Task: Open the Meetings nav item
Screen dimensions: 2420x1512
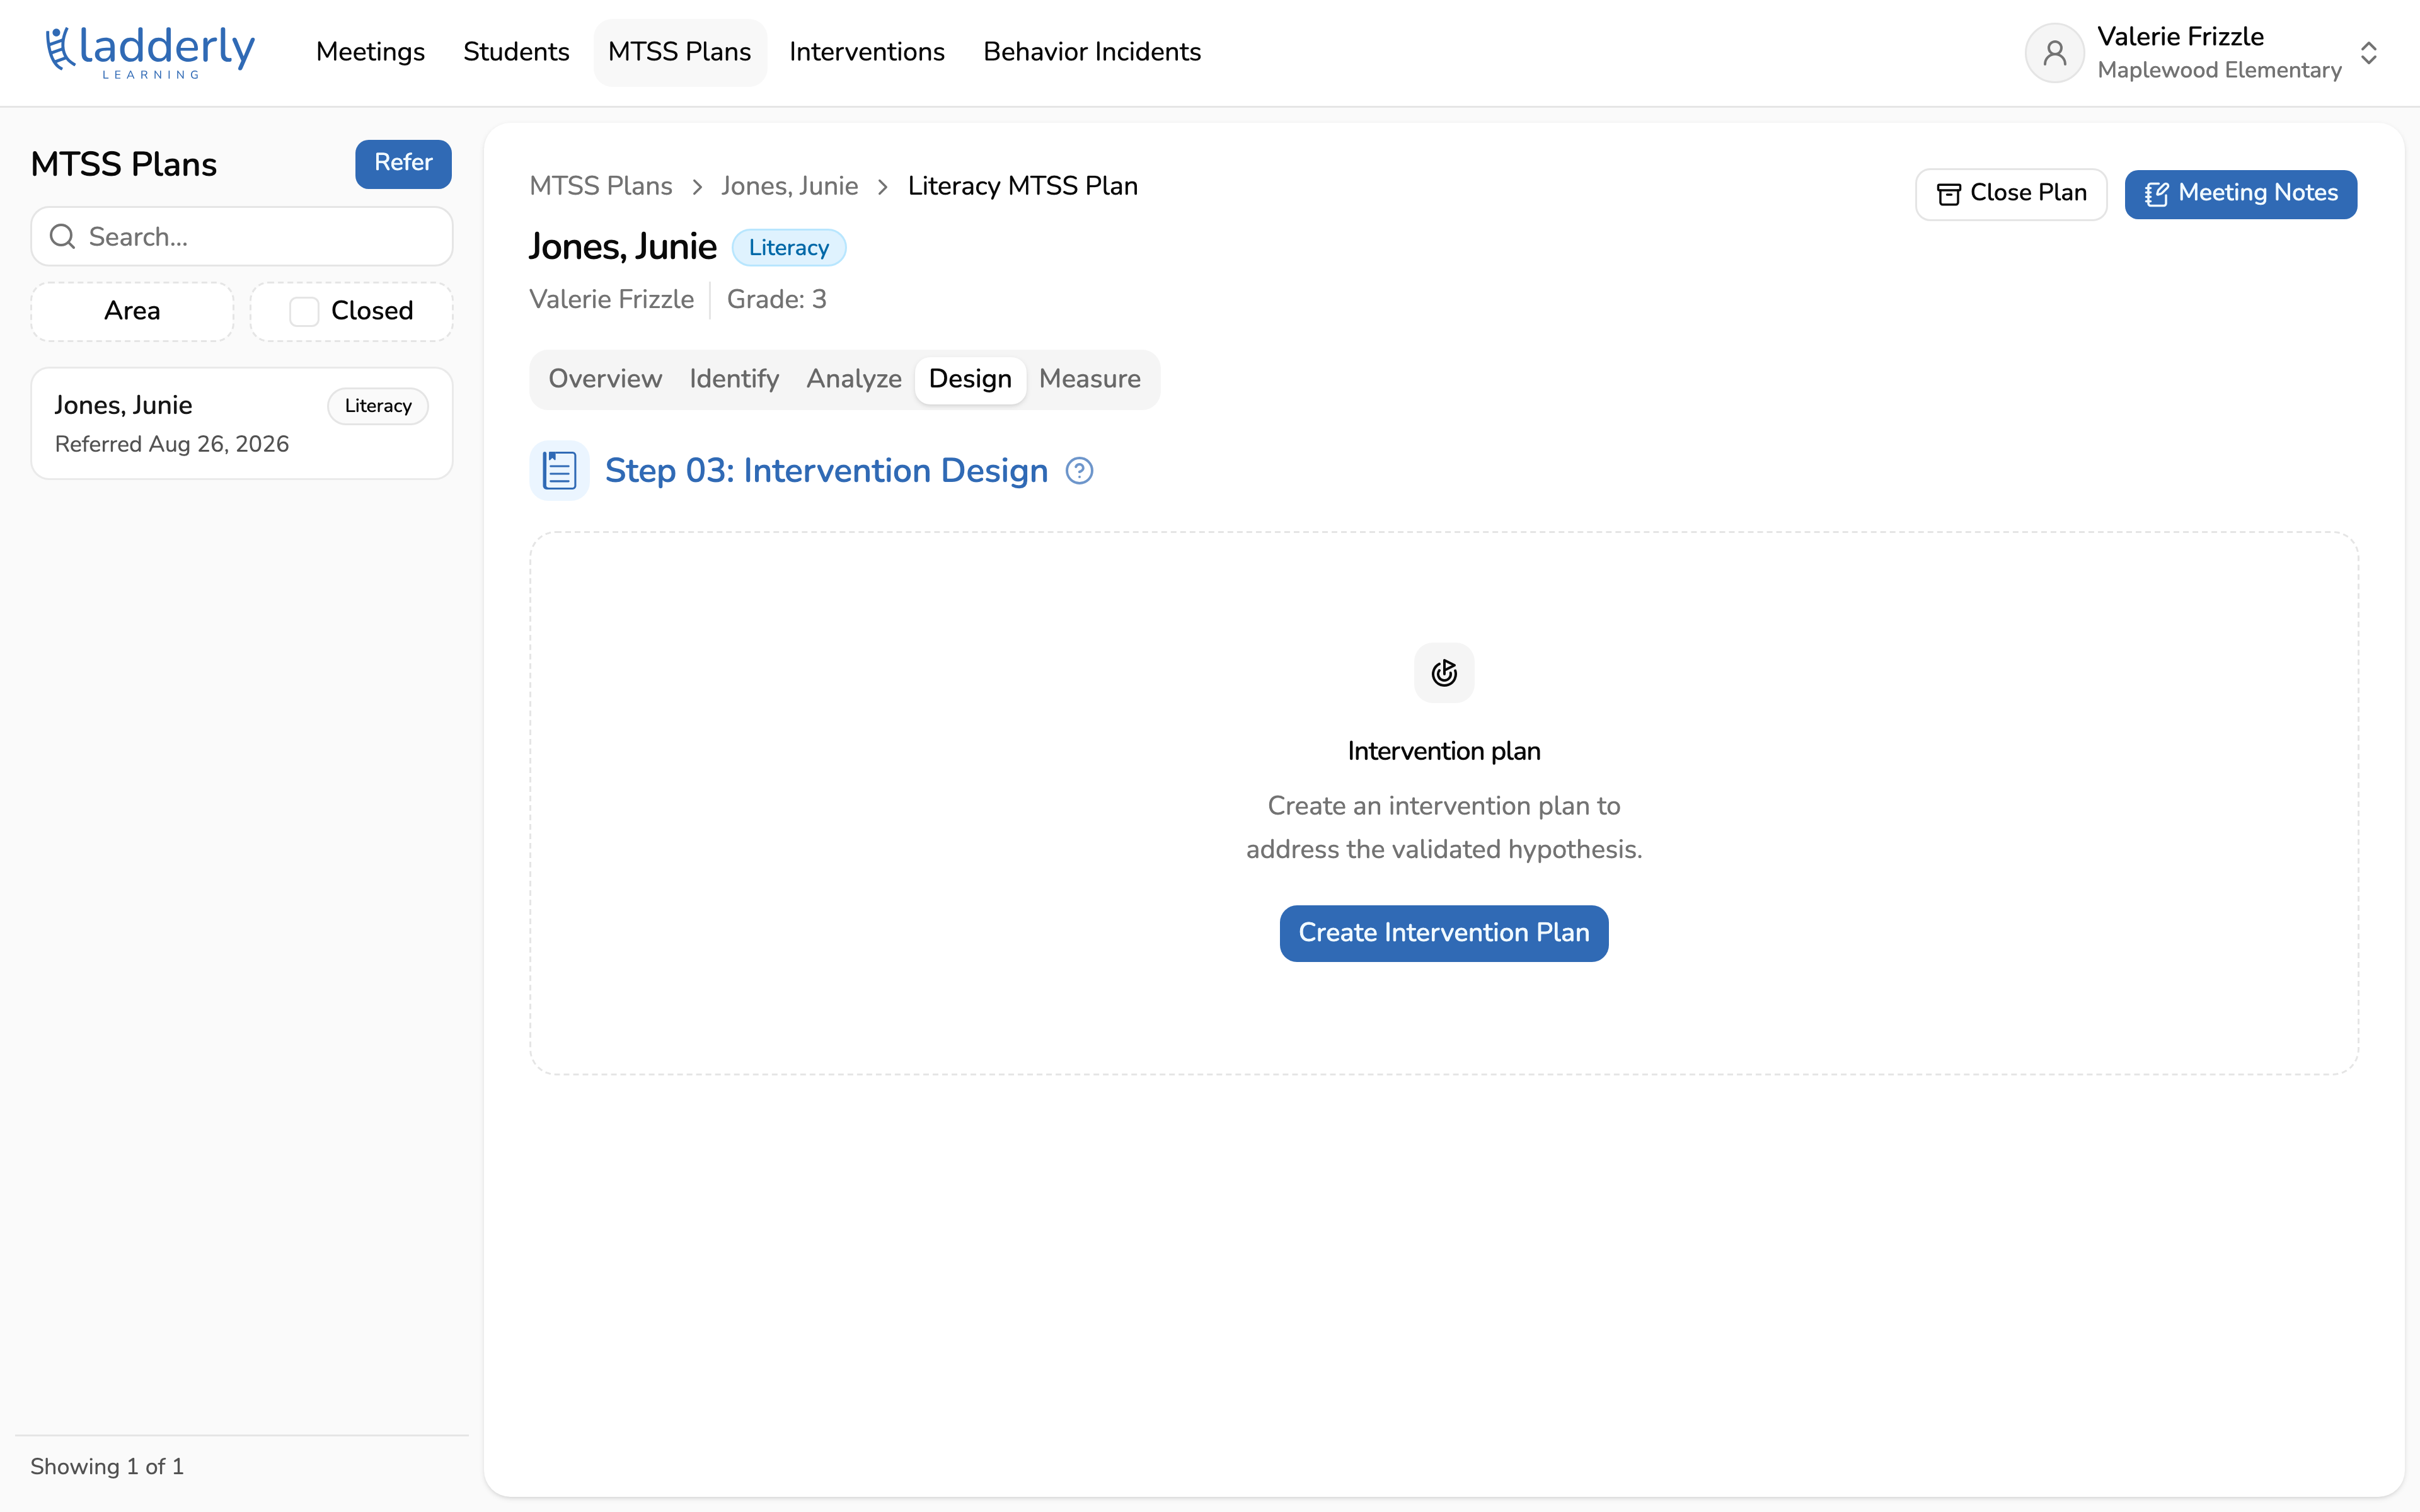Action: point(370,52)
